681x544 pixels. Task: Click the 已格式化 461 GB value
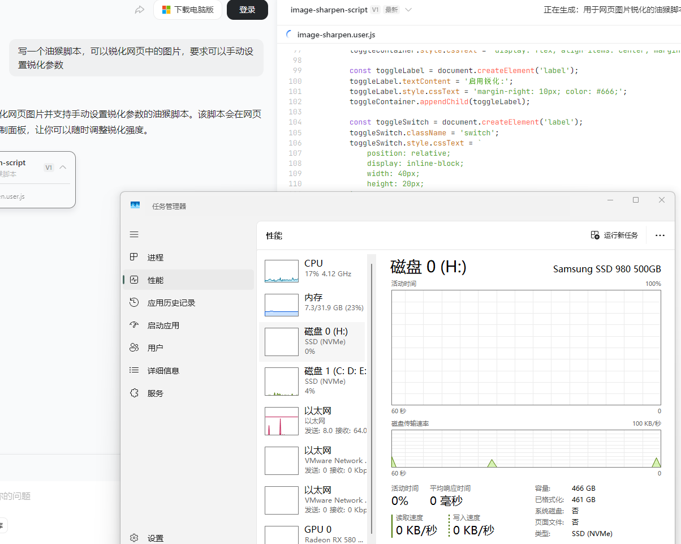(x=583, y=500)
